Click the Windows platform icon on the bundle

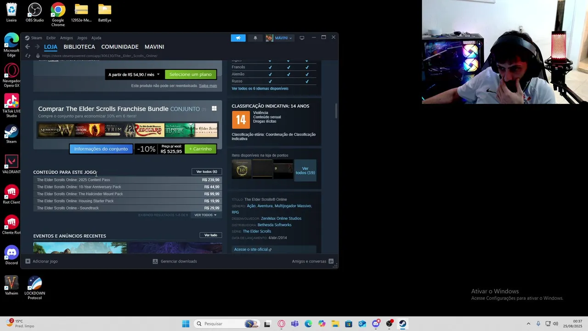(x=214, y=108)
